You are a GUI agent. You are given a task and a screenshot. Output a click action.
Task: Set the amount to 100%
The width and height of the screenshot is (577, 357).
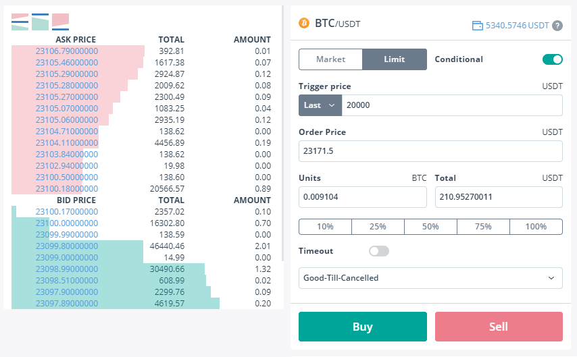pos(536,227)
